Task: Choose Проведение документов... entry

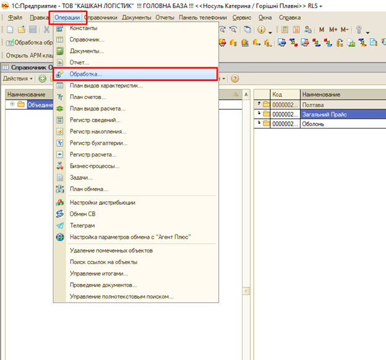Action: click(136, 285)
